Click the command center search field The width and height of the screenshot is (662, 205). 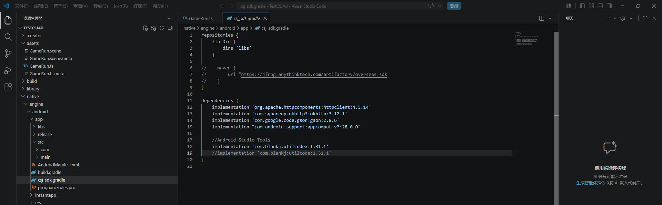[x=331, y=6]
